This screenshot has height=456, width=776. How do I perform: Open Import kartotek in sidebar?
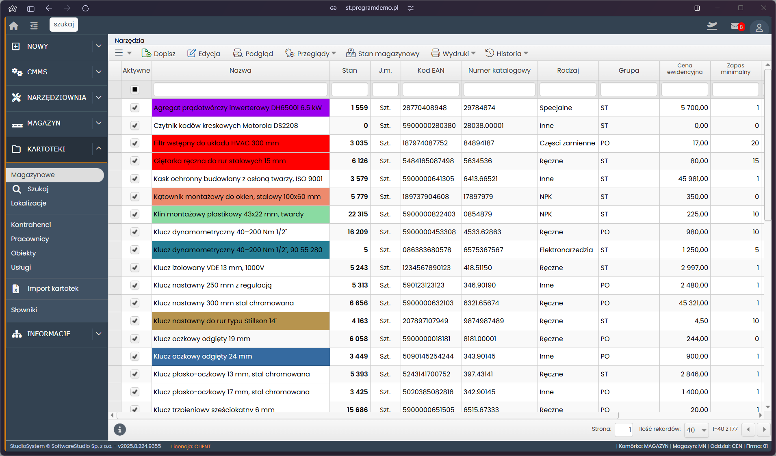[x=53, y=288]
